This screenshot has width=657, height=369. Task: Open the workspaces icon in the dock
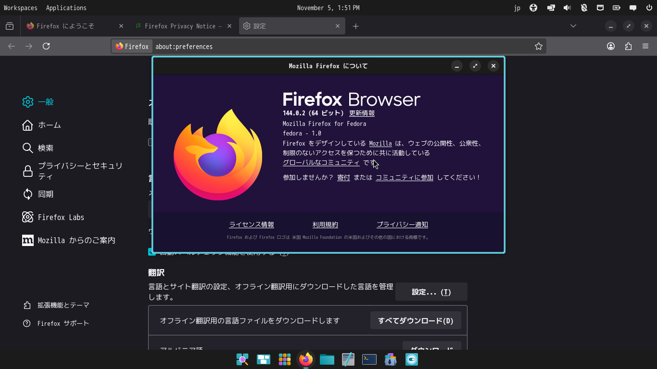tap(264, 359)
